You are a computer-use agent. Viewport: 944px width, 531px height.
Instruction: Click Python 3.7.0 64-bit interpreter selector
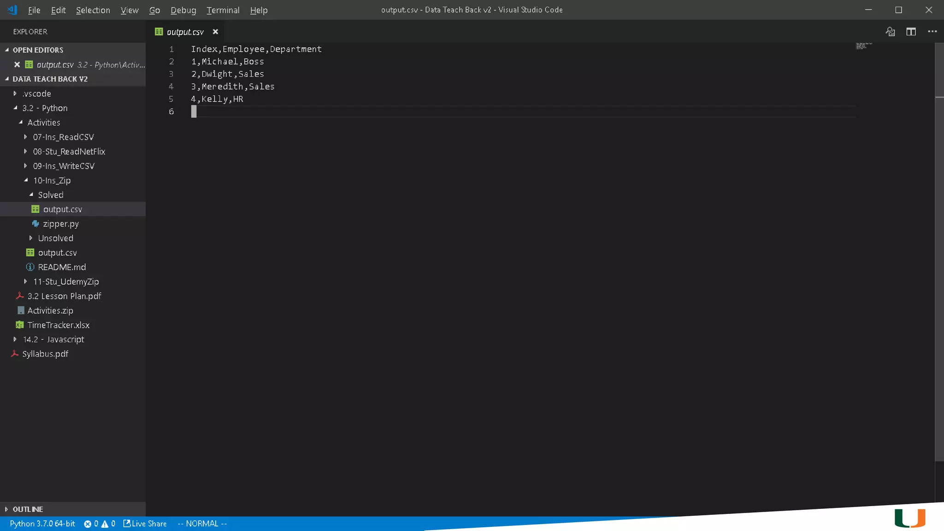[42, 524]
